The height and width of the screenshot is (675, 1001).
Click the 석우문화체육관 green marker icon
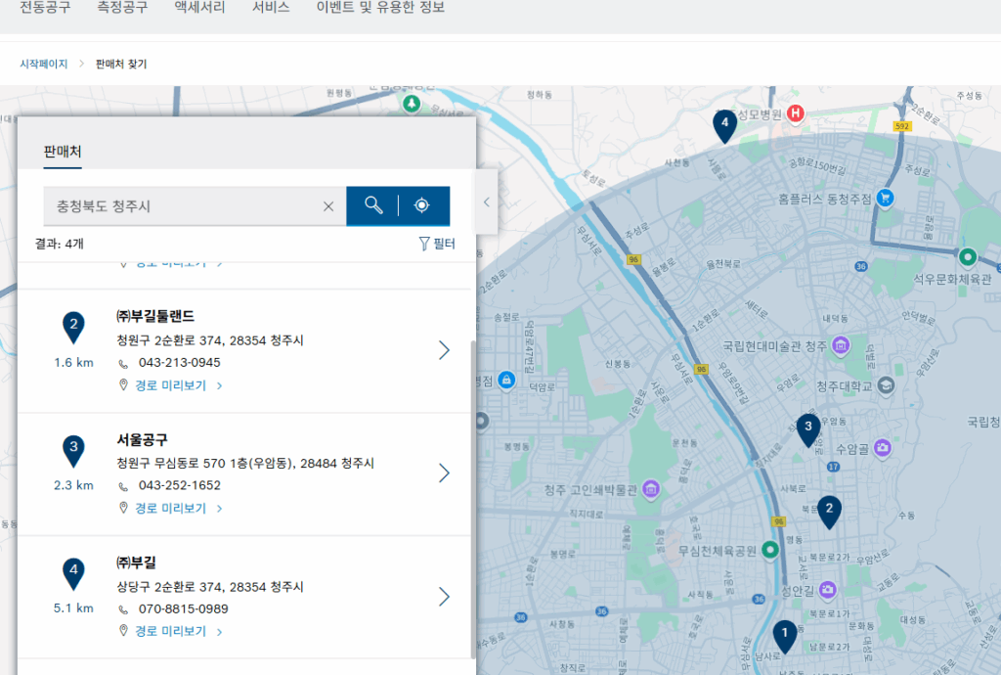pyautogui.click(x=968, y=257)
